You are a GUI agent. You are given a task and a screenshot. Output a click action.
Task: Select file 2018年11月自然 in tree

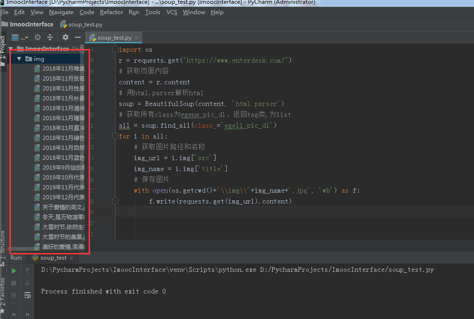pos(59,148)
